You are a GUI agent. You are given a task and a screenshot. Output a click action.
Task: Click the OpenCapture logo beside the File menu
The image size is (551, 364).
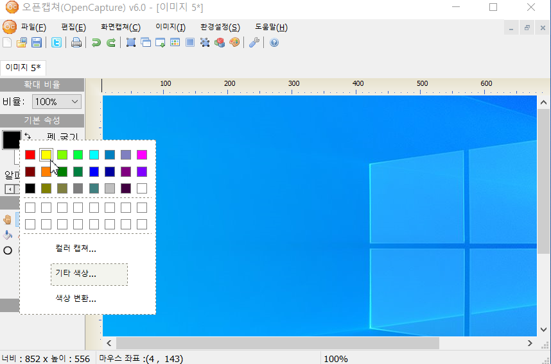click(x=10, y=27)
